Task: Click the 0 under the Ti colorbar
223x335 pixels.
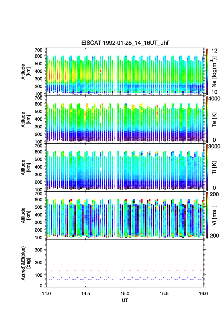Action: pyautogui.click(x=214, y=188)
